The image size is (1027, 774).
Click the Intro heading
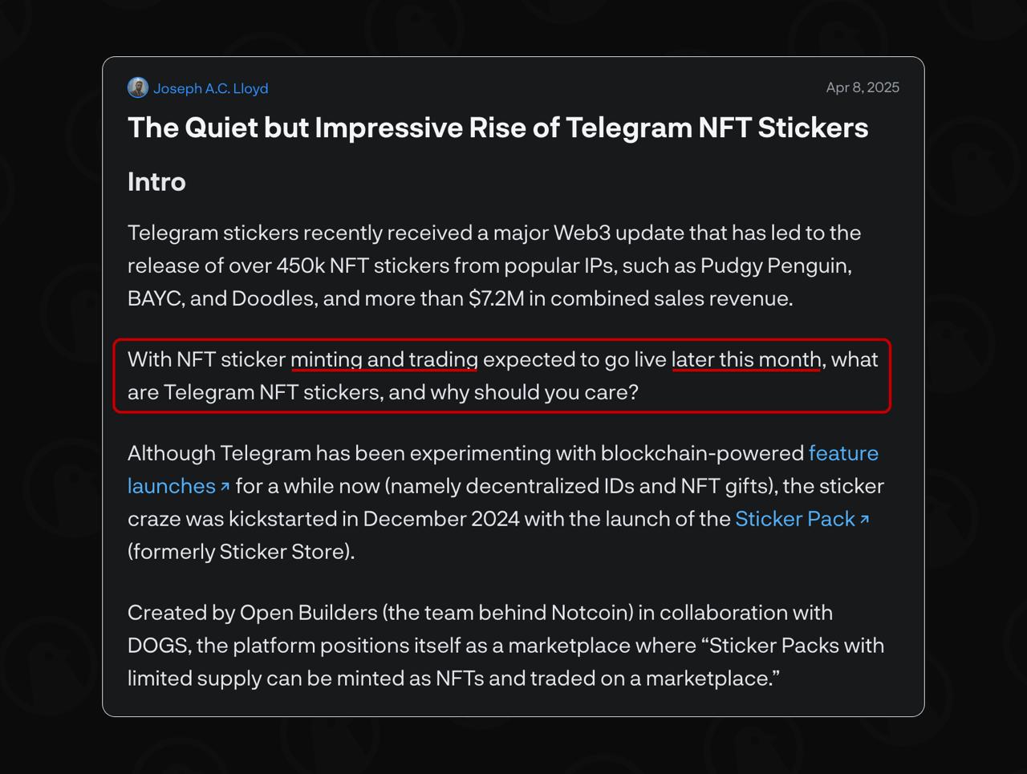click(156, 182)
